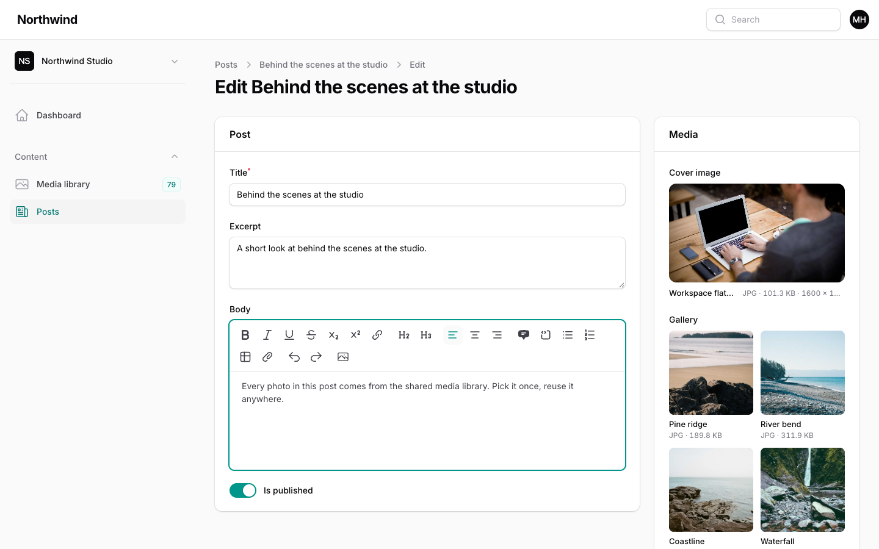This screenshot has height=549, width=879.
Task: Select the laptop workspace cover image
Action: pos(757,233)
